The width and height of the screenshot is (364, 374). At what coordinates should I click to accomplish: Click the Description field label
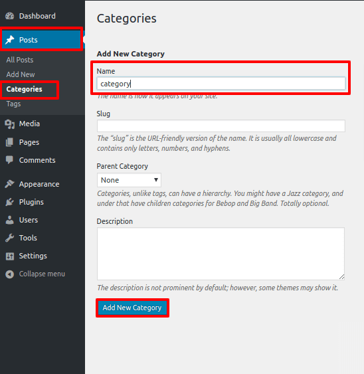click(x=114, y=221)
